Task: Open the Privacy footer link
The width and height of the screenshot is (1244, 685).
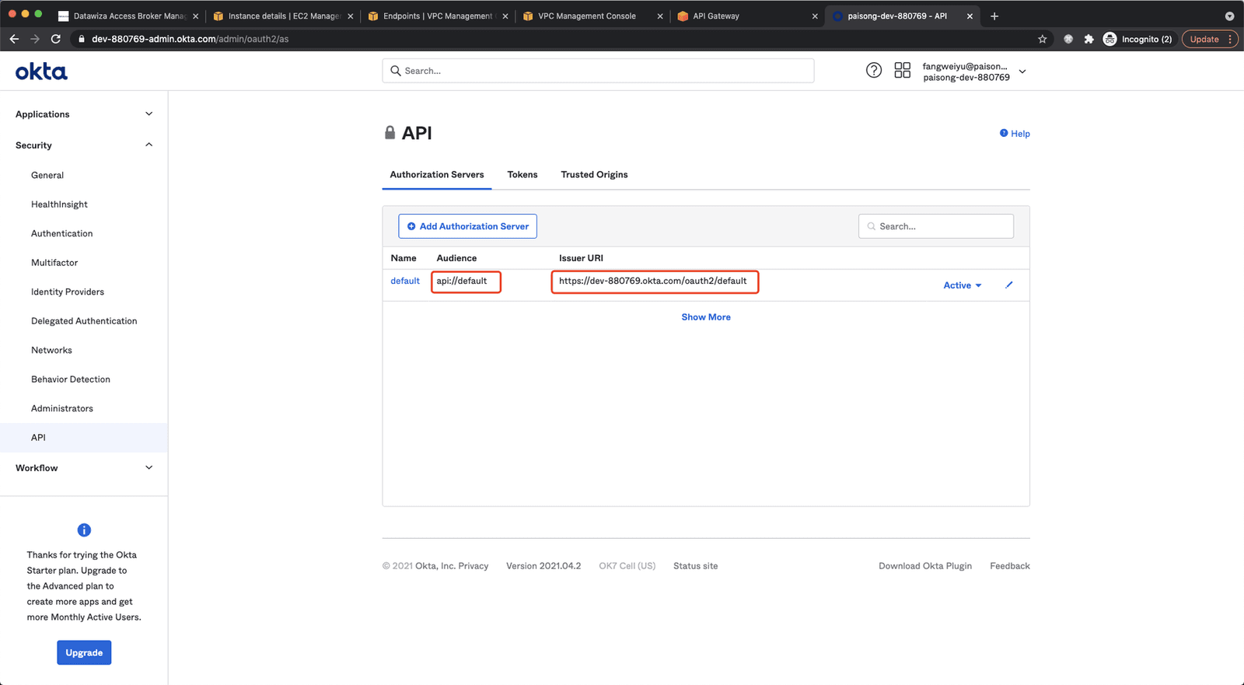Action: (473, 566)
